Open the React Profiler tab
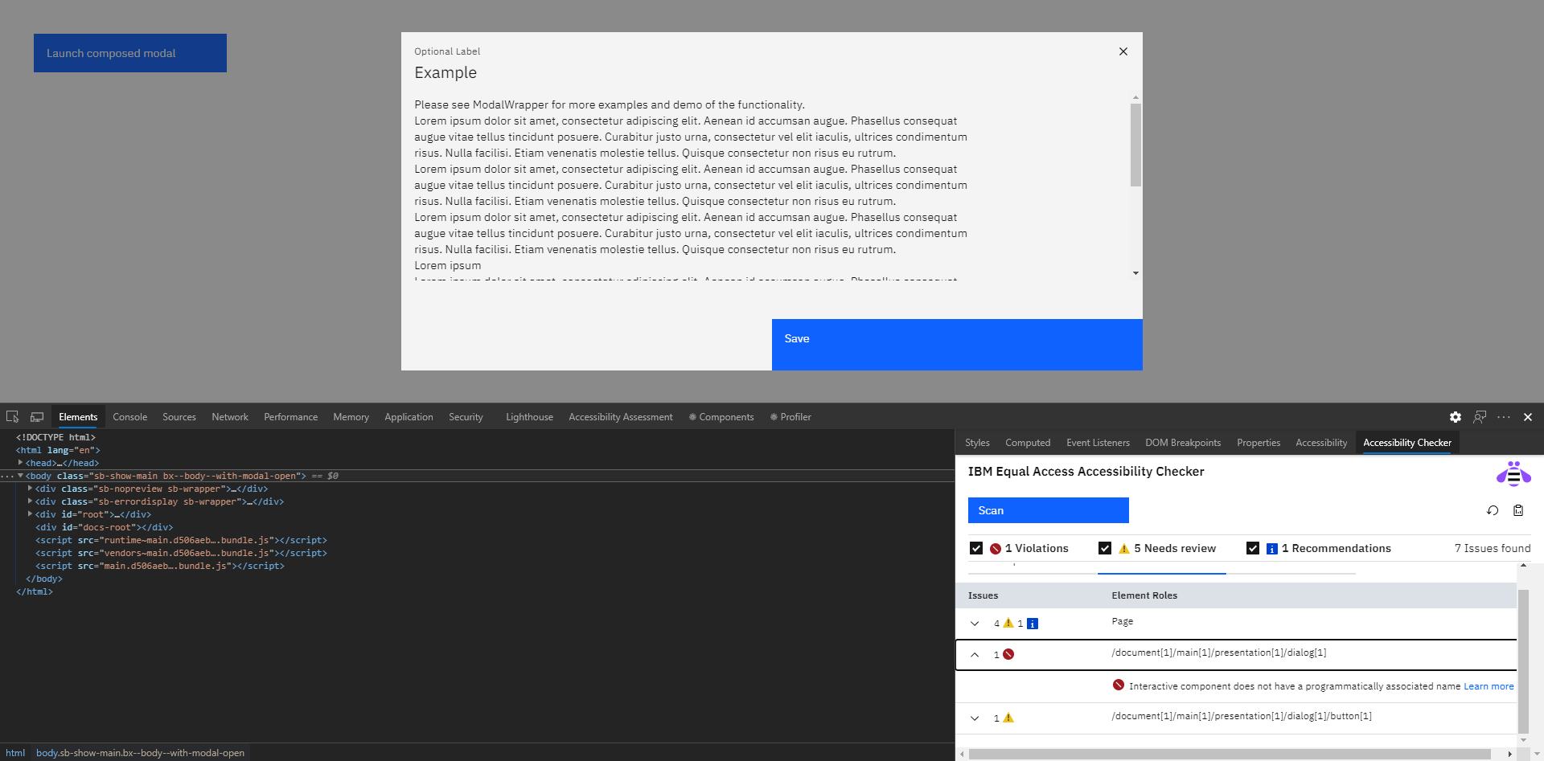 coord(790,417)
